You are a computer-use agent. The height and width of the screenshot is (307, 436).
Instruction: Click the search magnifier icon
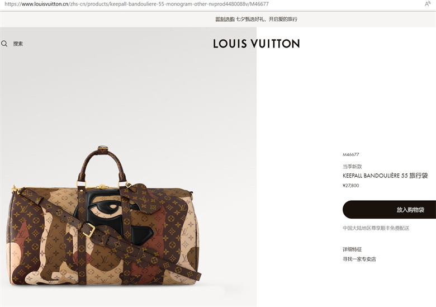[4, 44]
